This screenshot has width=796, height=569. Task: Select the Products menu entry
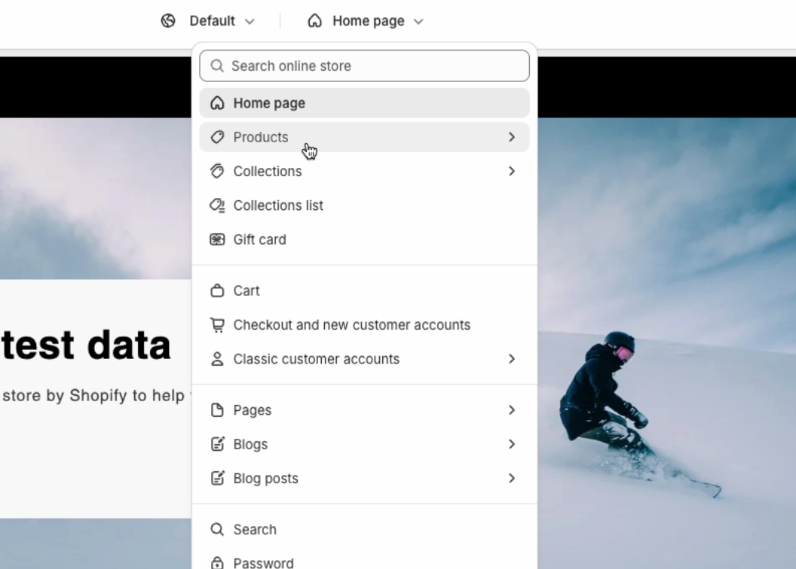click(x=365, y=137)
